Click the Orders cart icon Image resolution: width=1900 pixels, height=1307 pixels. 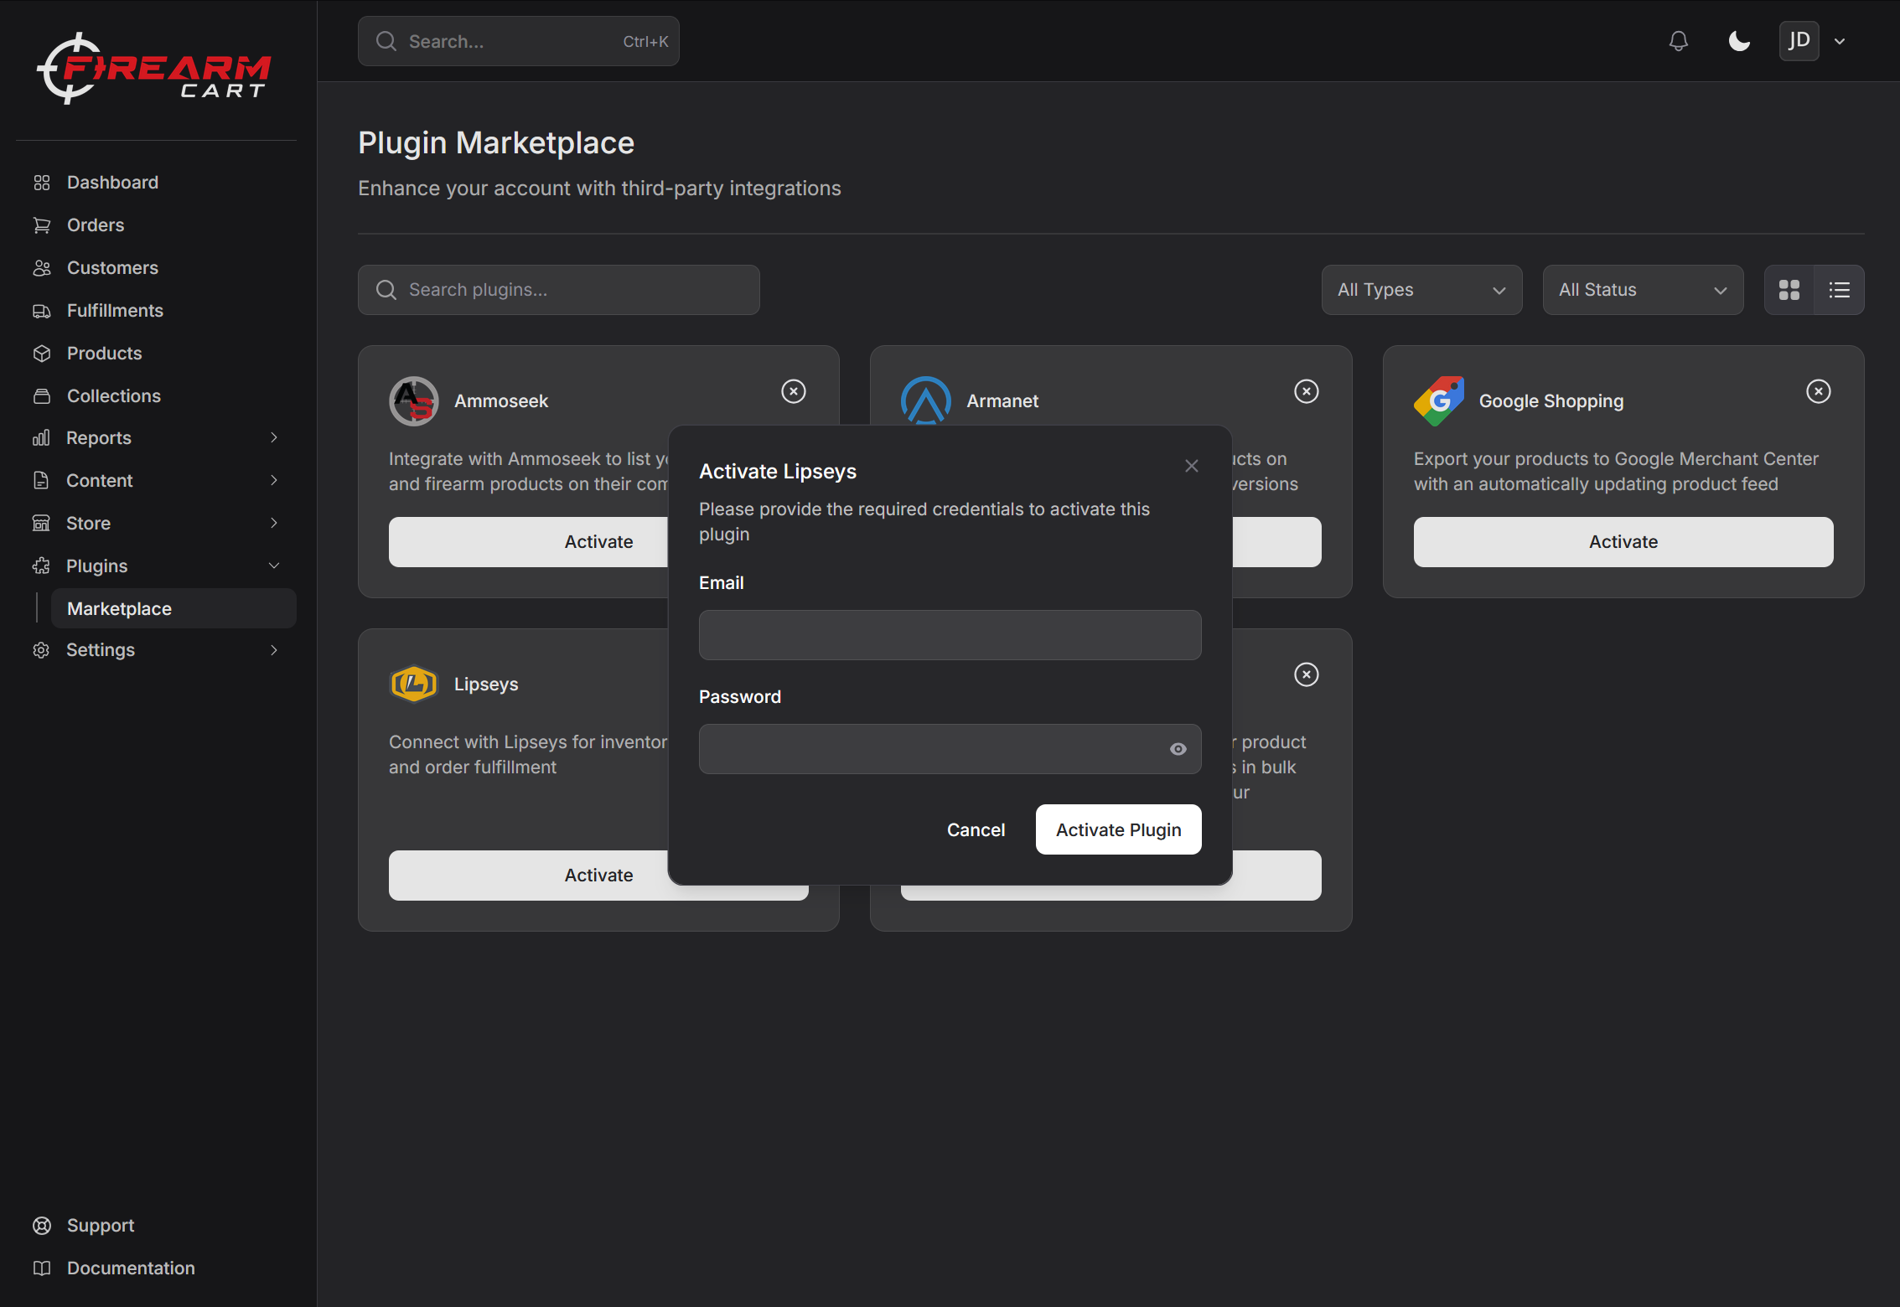tap(42, 225)
